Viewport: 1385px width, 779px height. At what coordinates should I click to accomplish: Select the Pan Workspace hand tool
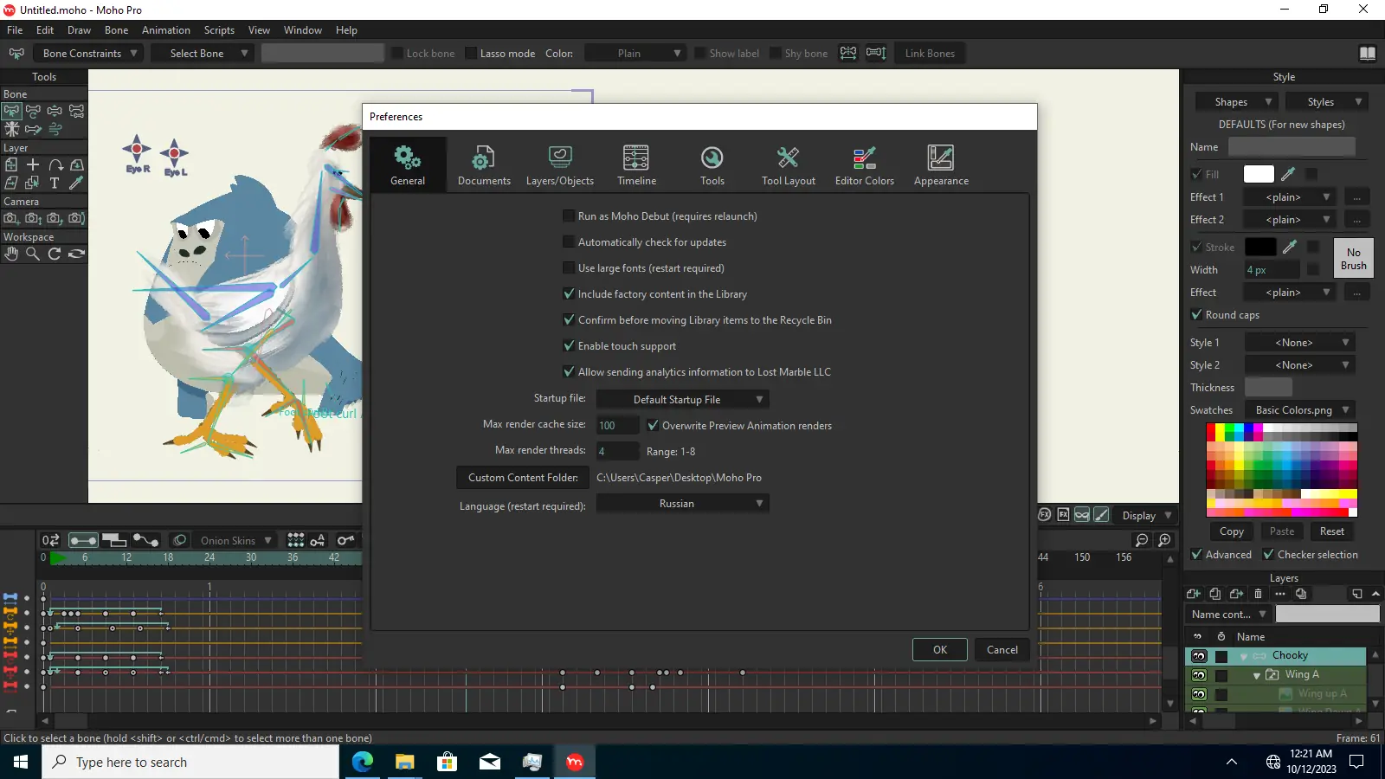click(x=11, y=254)
